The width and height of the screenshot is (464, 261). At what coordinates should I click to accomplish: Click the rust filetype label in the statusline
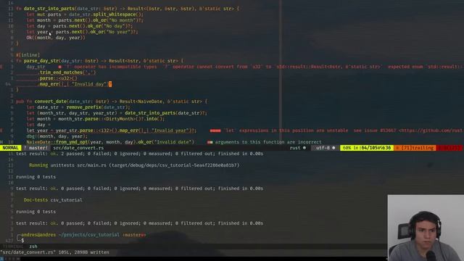point(295,148)
